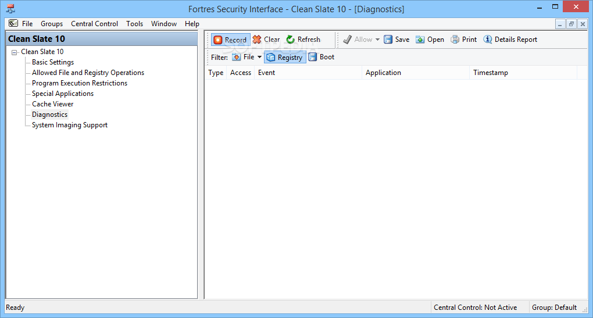593x318 pixels.
Task: Click the 'Group: Default' status text
Action: [x=554, y=308]
